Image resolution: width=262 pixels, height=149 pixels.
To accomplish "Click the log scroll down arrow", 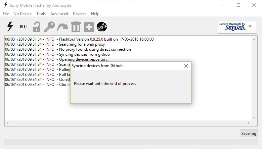I will tap(254, 117).
